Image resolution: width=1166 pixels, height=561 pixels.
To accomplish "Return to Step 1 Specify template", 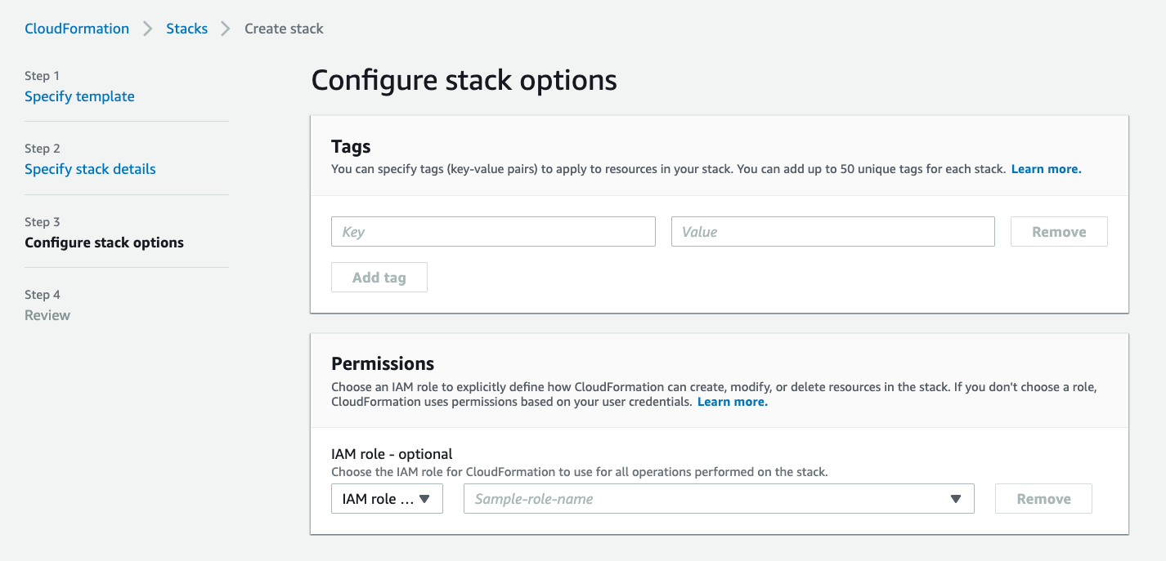I will [x=79, y=96].
